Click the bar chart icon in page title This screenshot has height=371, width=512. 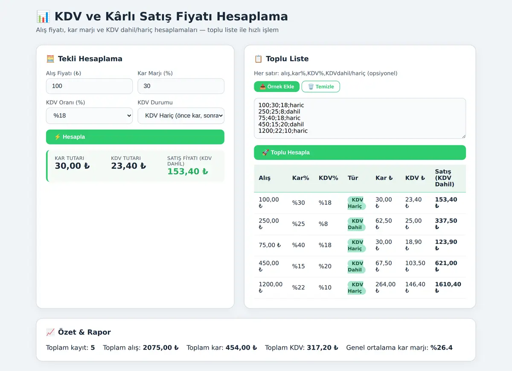(43, 17)
